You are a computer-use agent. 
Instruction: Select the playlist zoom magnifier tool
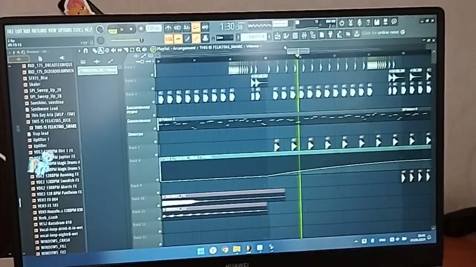click(138, 50)
